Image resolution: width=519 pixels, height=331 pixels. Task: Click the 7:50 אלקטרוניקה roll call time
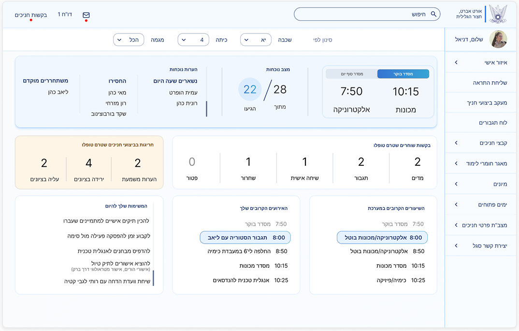(351, 91)
